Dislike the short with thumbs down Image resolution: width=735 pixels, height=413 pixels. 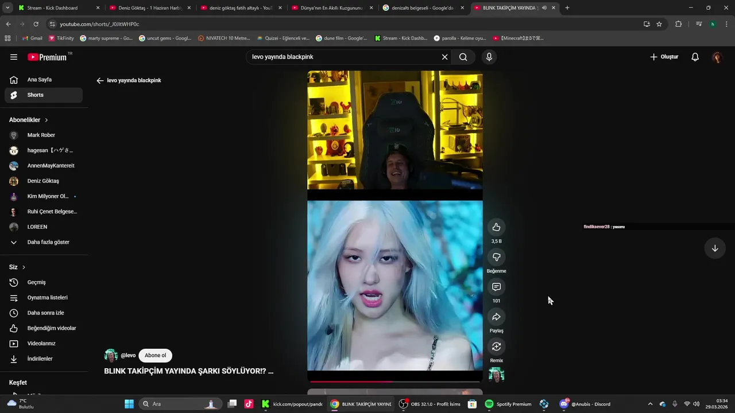pyautogui.click(x=497, y=257)
